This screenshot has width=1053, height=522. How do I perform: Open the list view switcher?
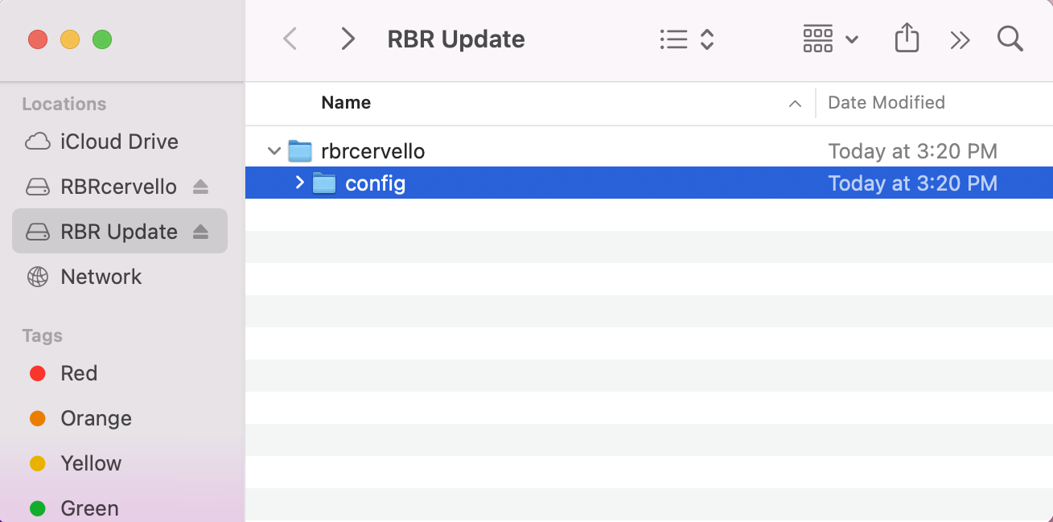point(686,39)
